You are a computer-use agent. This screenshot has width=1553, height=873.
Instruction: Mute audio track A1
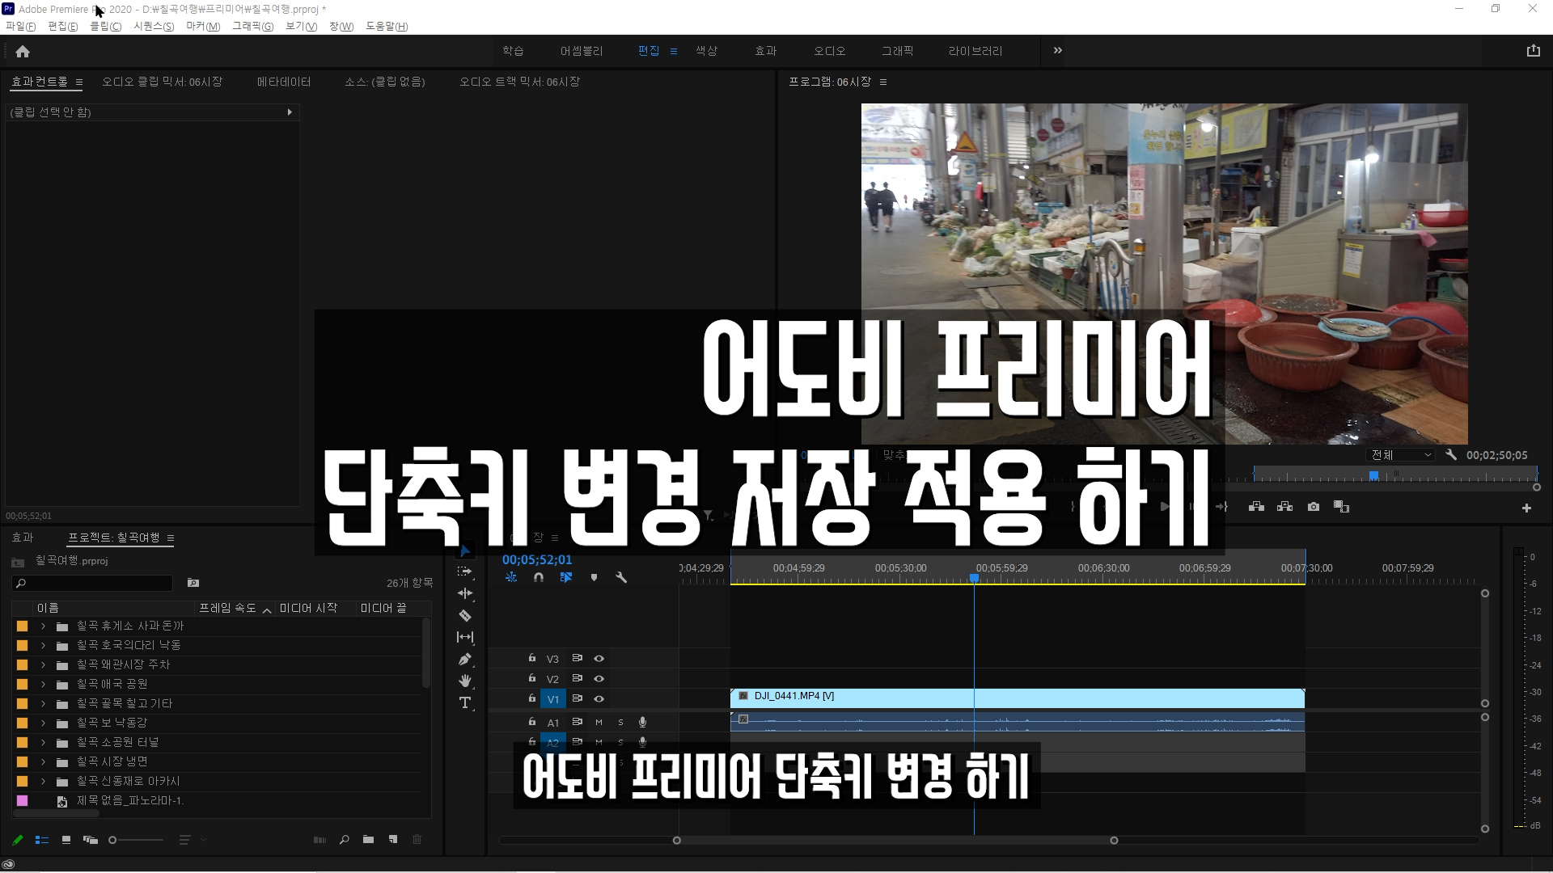tap(599, 723)
